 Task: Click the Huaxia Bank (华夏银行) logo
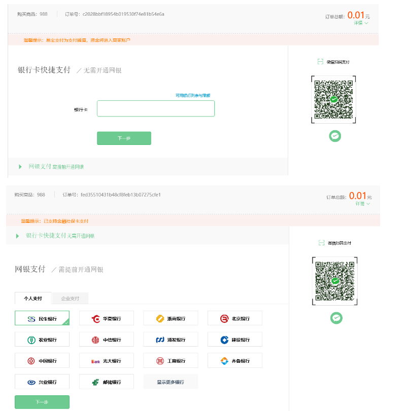coord(95,319)
